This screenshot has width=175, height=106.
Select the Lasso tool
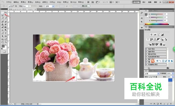[2, 16]
